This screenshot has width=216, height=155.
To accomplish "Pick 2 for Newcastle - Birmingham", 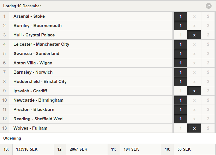I will click(208, 100).
